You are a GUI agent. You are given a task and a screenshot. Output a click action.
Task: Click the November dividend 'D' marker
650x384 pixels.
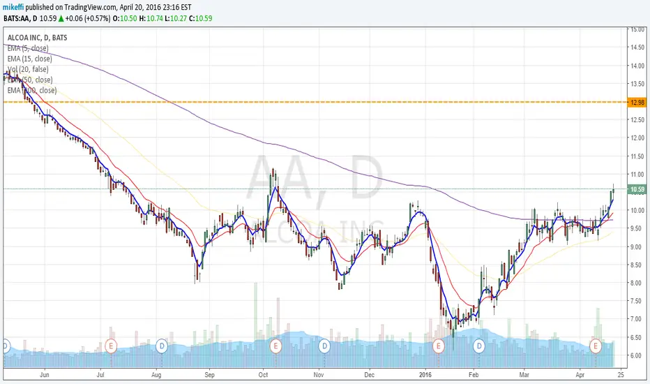[324, 346]
